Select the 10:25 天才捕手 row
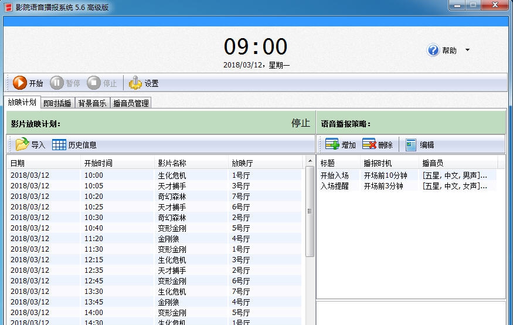This screenshot has height=325, width=513. point(154,207)
